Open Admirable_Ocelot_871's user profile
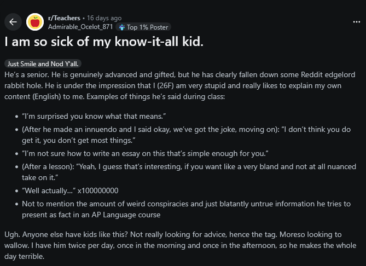Image resolution: width=366 pixels, height=266 pixels. coord(80,27)
